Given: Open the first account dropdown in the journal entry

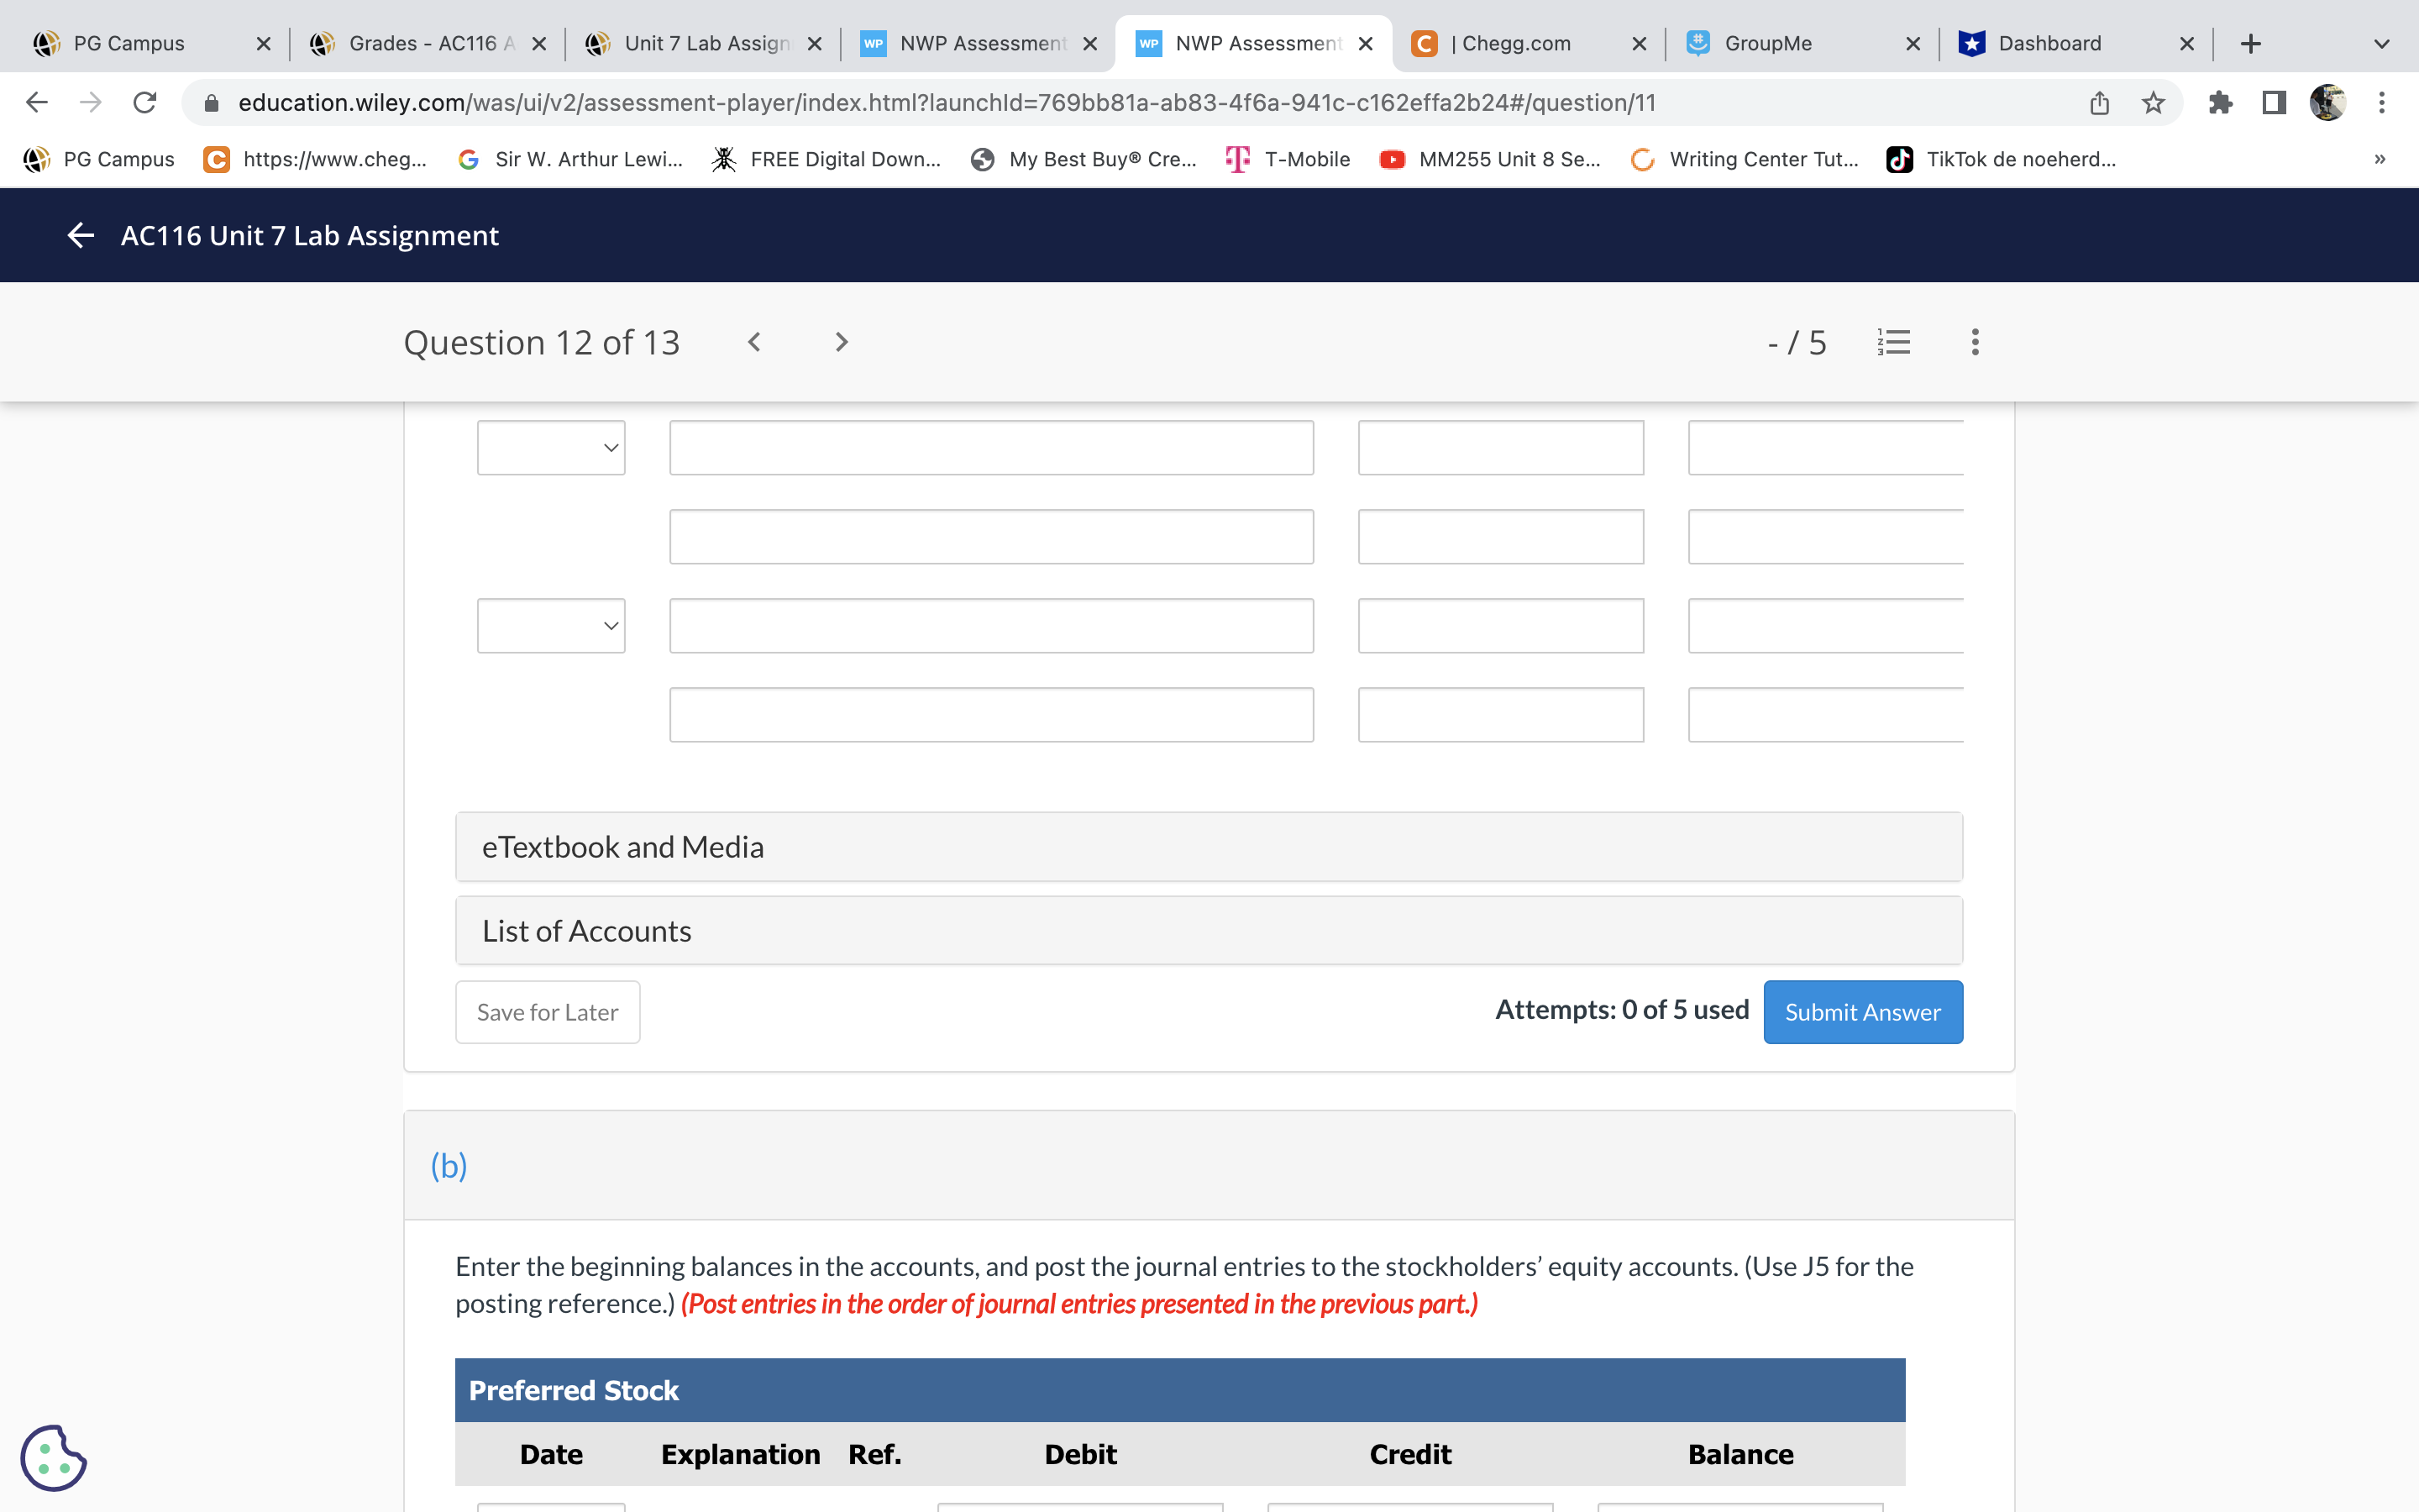Looking at the screenshot, I should tap(550, 447).
